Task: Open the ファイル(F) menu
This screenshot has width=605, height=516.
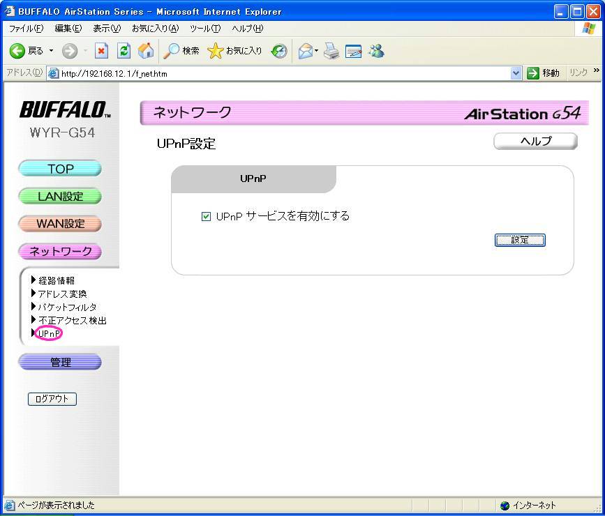Action: 24,29
